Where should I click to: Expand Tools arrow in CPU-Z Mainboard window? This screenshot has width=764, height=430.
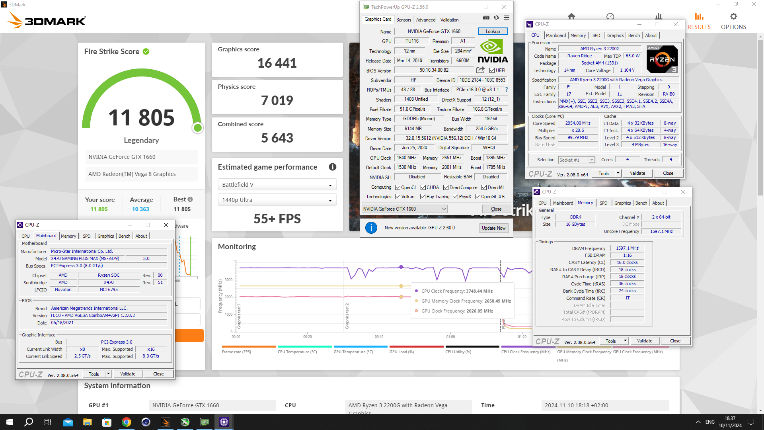(108, 374)
